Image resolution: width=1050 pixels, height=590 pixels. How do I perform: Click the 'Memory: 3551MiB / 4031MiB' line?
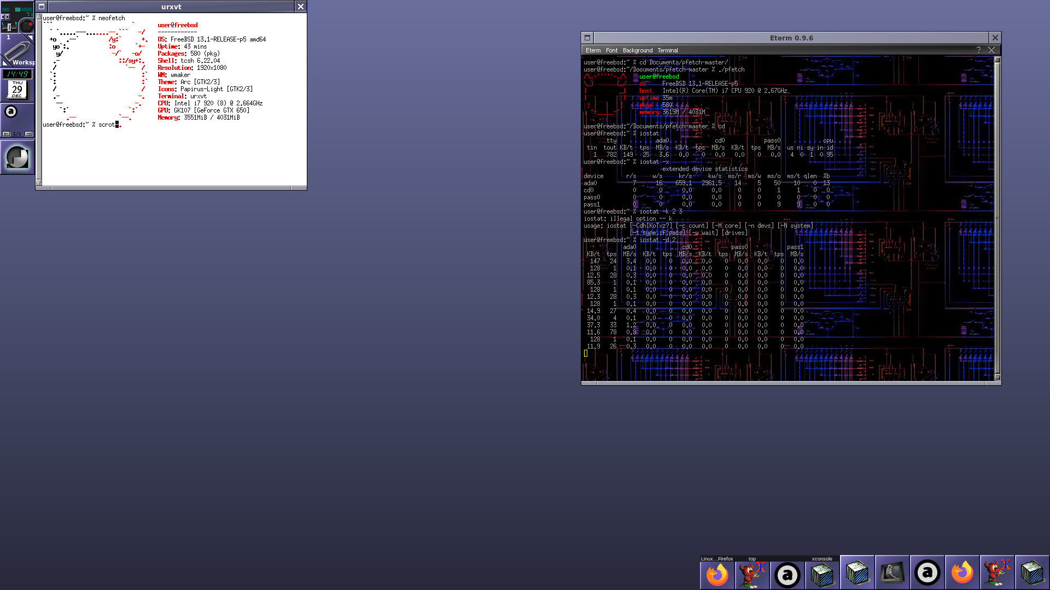[x=199, y=117]
